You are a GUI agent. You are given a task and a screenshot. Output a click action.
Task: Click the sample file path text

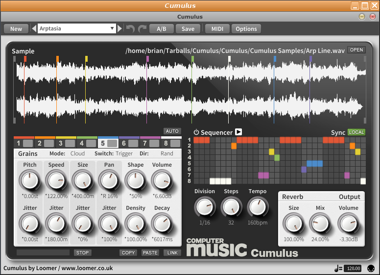(235, 50)
